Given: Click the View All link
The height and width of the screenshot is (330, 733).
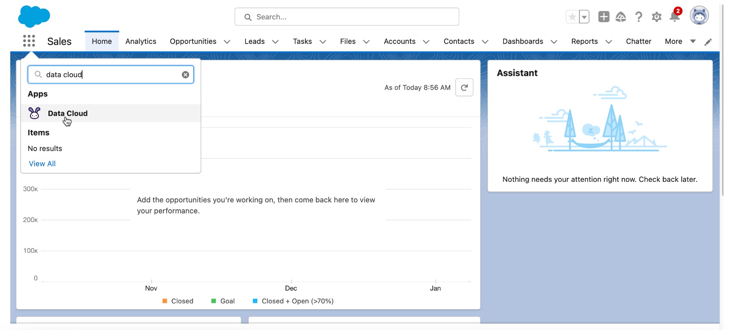Looking at the screenshot, I should 42,164.
